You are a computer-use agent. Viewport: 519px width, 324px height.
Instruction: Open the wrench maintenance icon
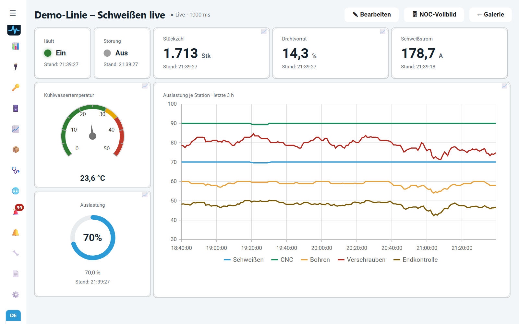pyautogui.click(x=16, y=253)
